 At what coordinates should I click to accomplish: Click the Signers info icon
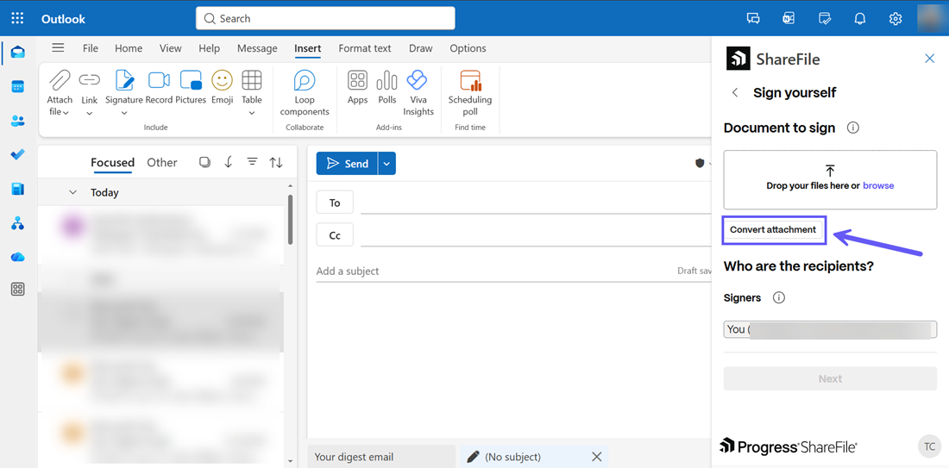(x=779, y=297)
